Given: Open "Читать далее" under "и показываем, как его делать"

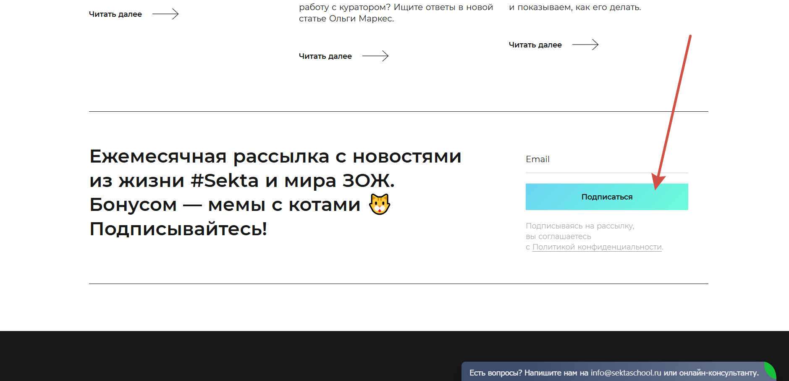Looking at the screenshot, I should click(x=553, y=45).
